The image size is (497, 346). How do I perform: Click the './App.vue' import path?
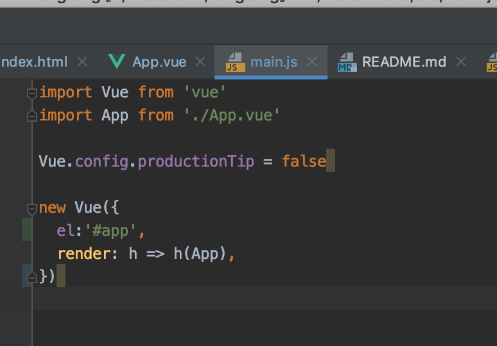232,115
